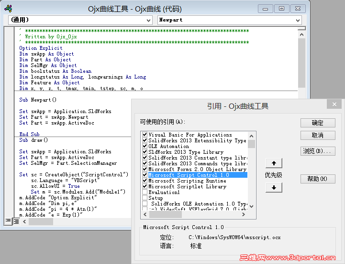This screenshot has width=345, height=264.
Task: Minimize the Ojx曲线 code window
Action: (266, 9)
